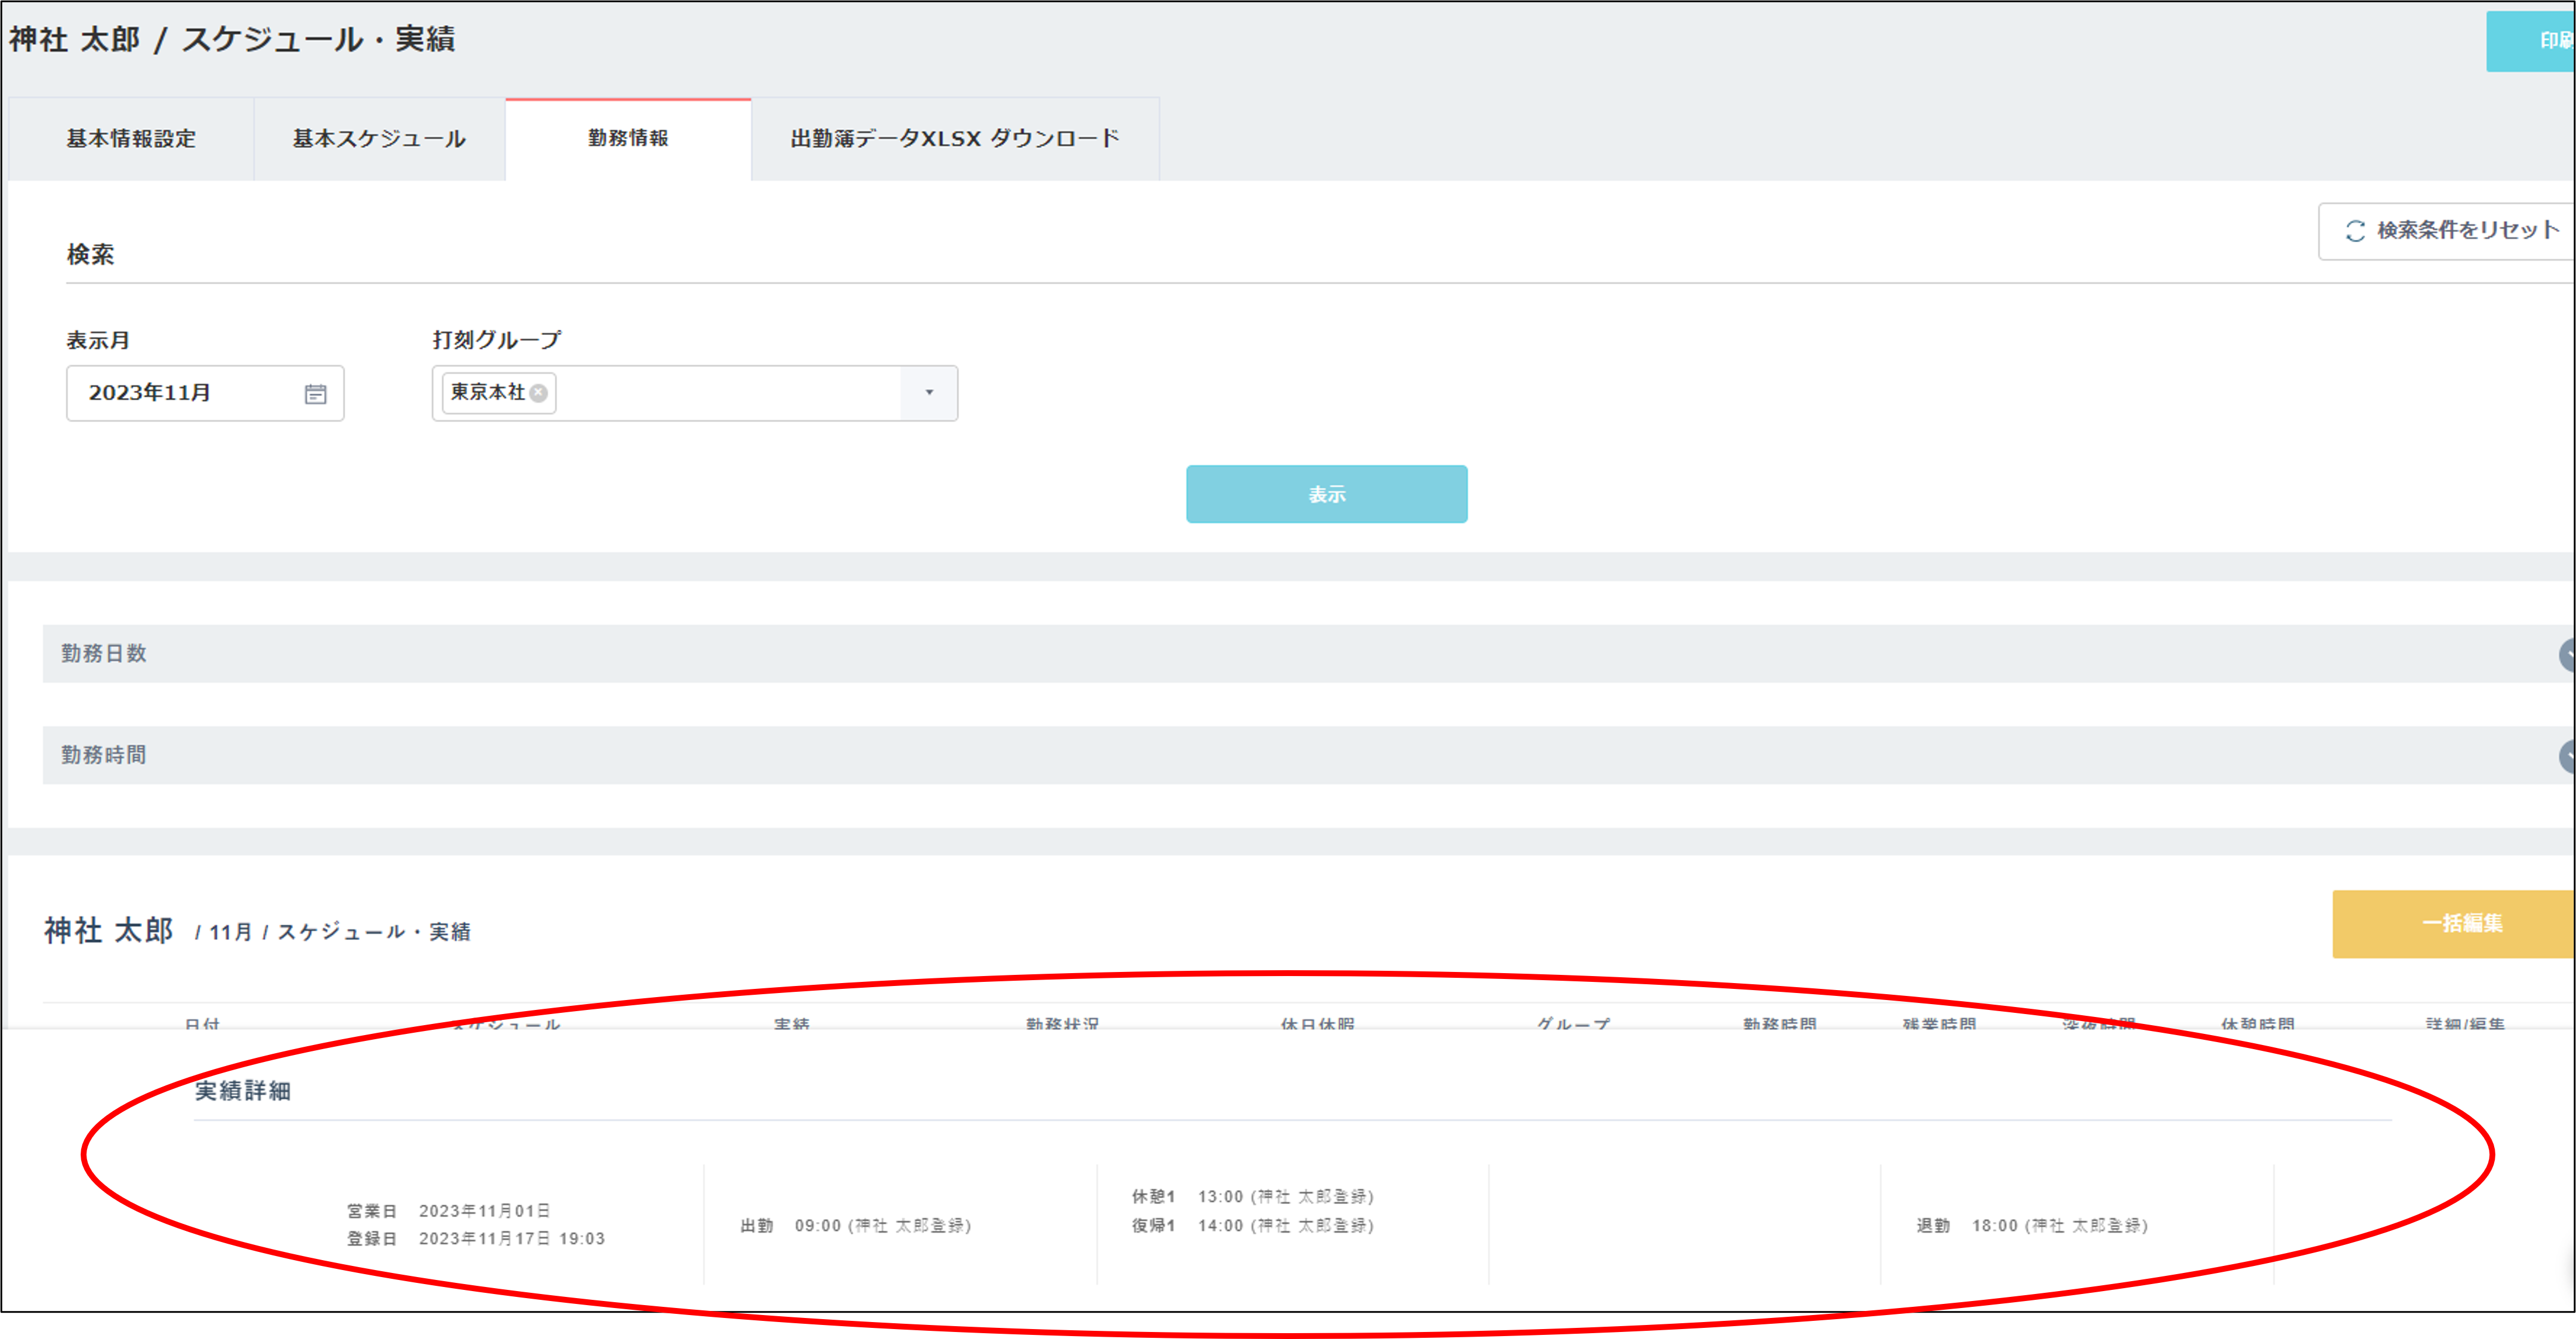Click the 復帰1 14:00 entry

(1252, 1226)
